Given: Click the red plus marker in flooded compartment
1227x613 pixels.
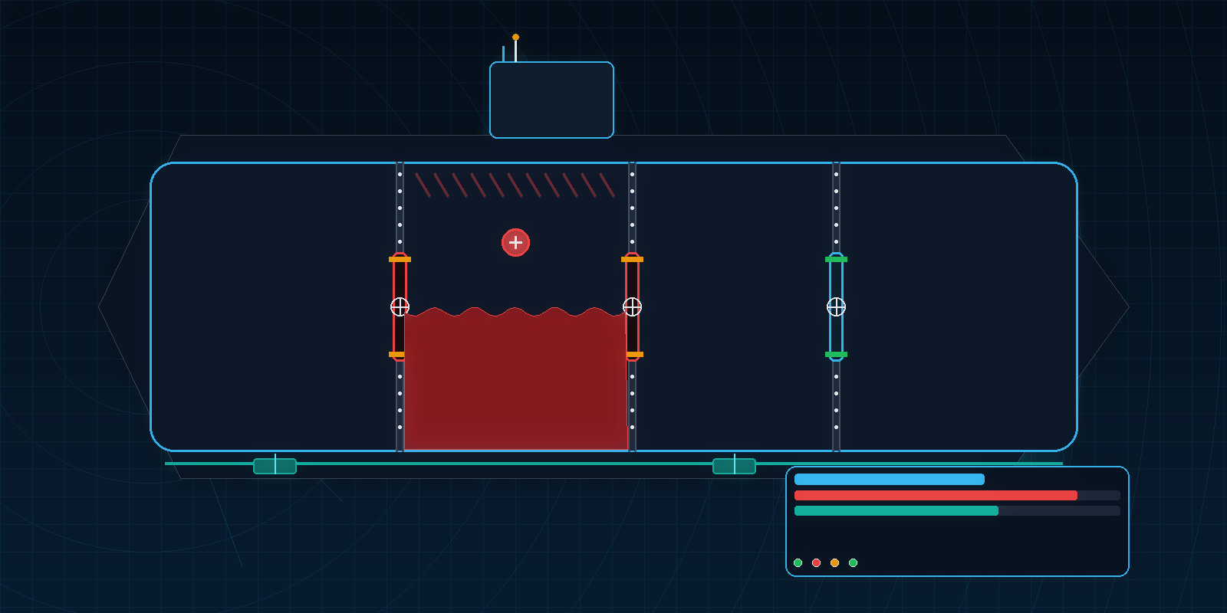Looking at the screenshot, I should coord(515,243).
